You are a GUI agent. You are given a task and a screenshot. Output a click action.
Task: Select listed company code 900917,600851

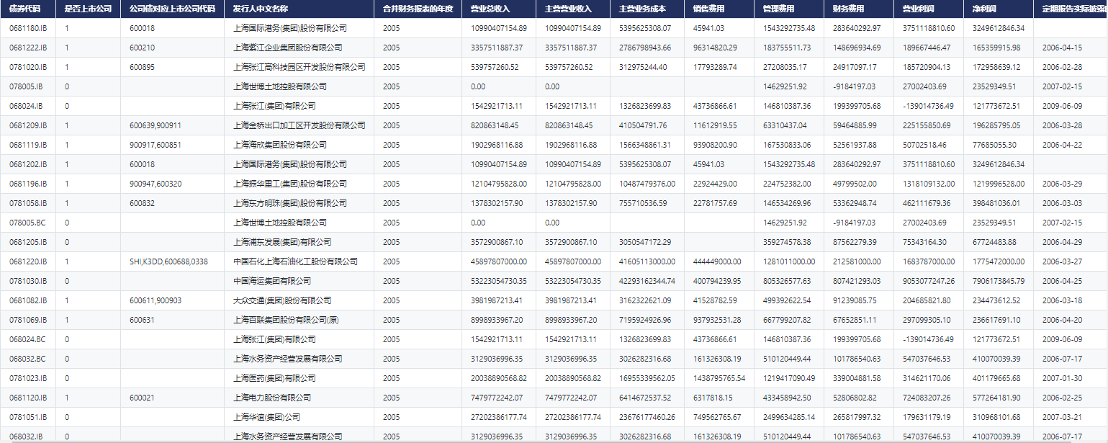156,145
